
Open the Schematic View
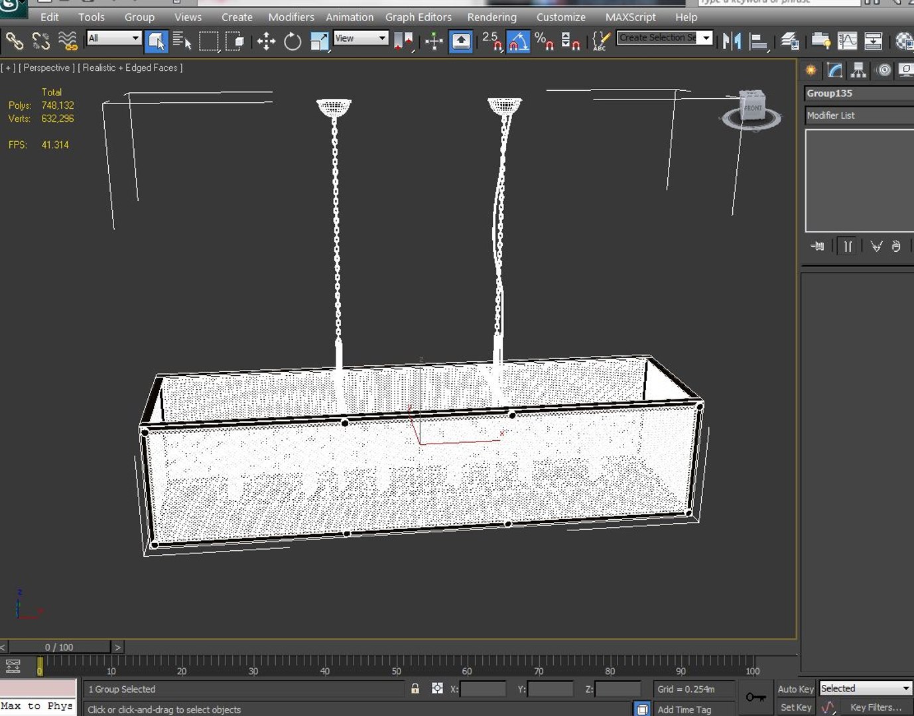[x=874, y=41]
